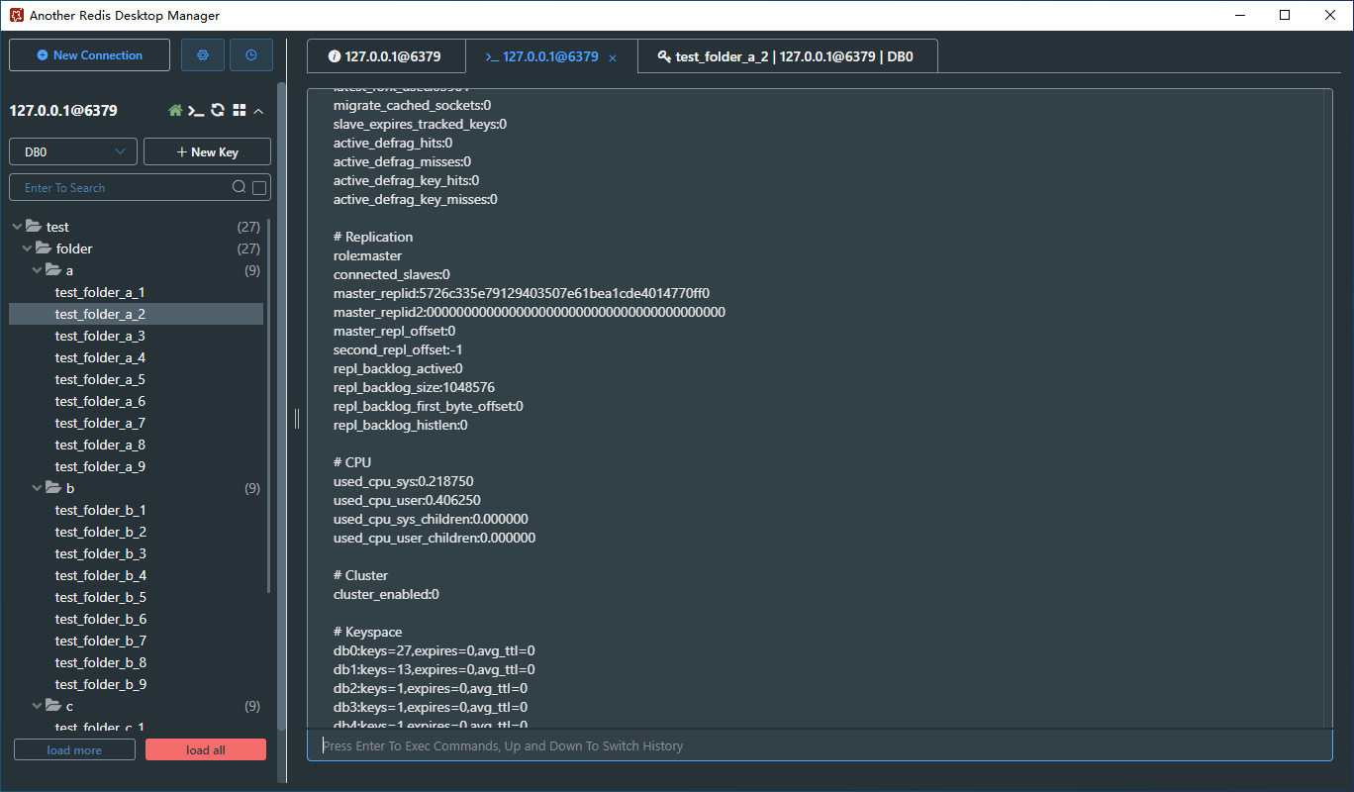Click the a folder icon
Screen dimensions: 1354x792
53,270
